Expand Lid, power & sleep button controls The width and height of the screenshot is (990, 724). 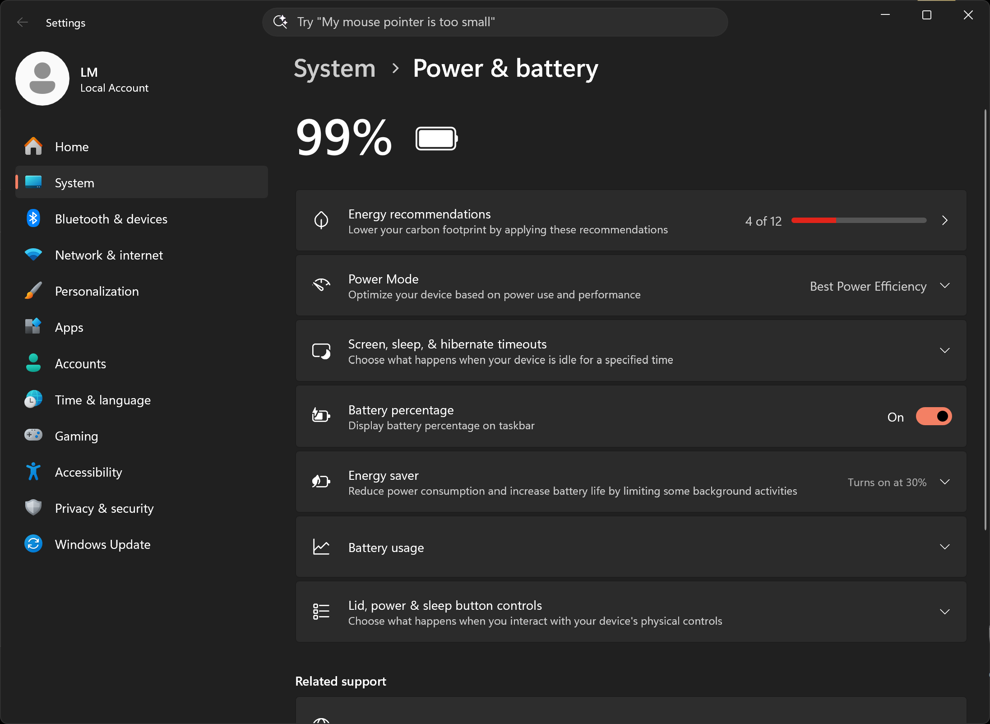click(631, 612)
